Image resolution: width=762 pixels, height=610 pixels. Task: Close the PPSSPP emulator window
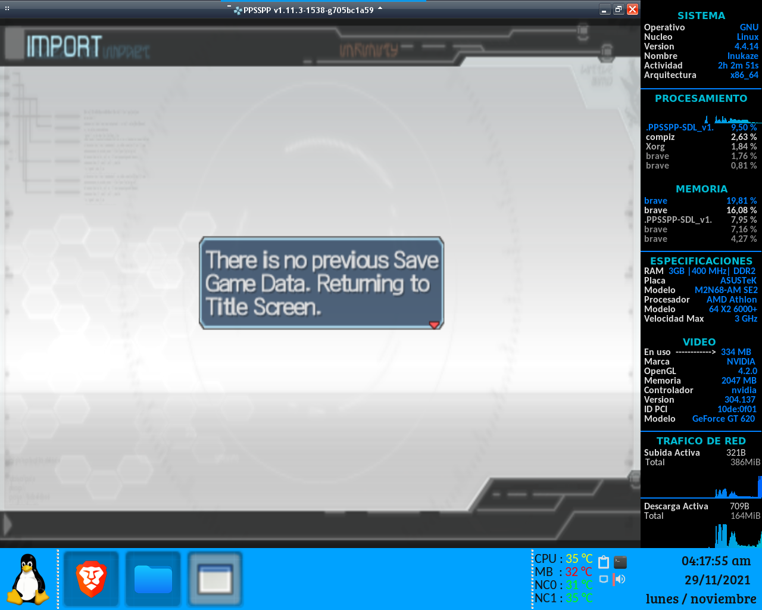(x=632, y=10)
